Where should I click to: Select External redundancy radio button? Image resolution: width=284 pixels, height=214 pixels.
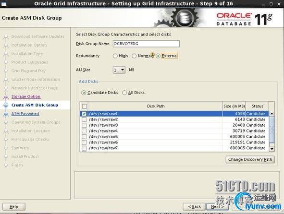tap(158, 56)
